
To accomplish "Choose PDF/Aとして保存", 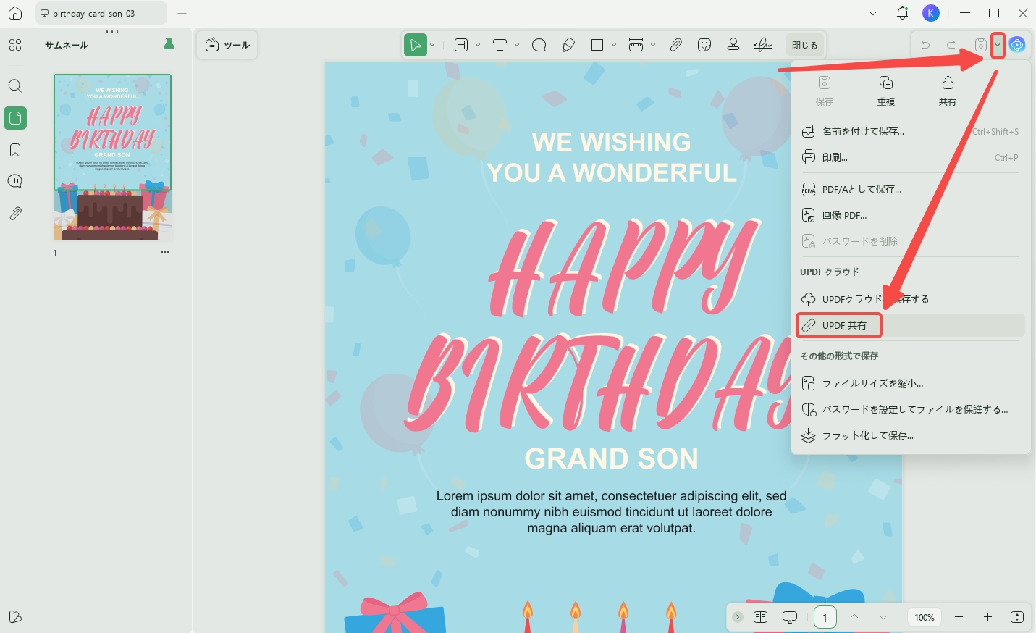I will [x=911, y=189].
